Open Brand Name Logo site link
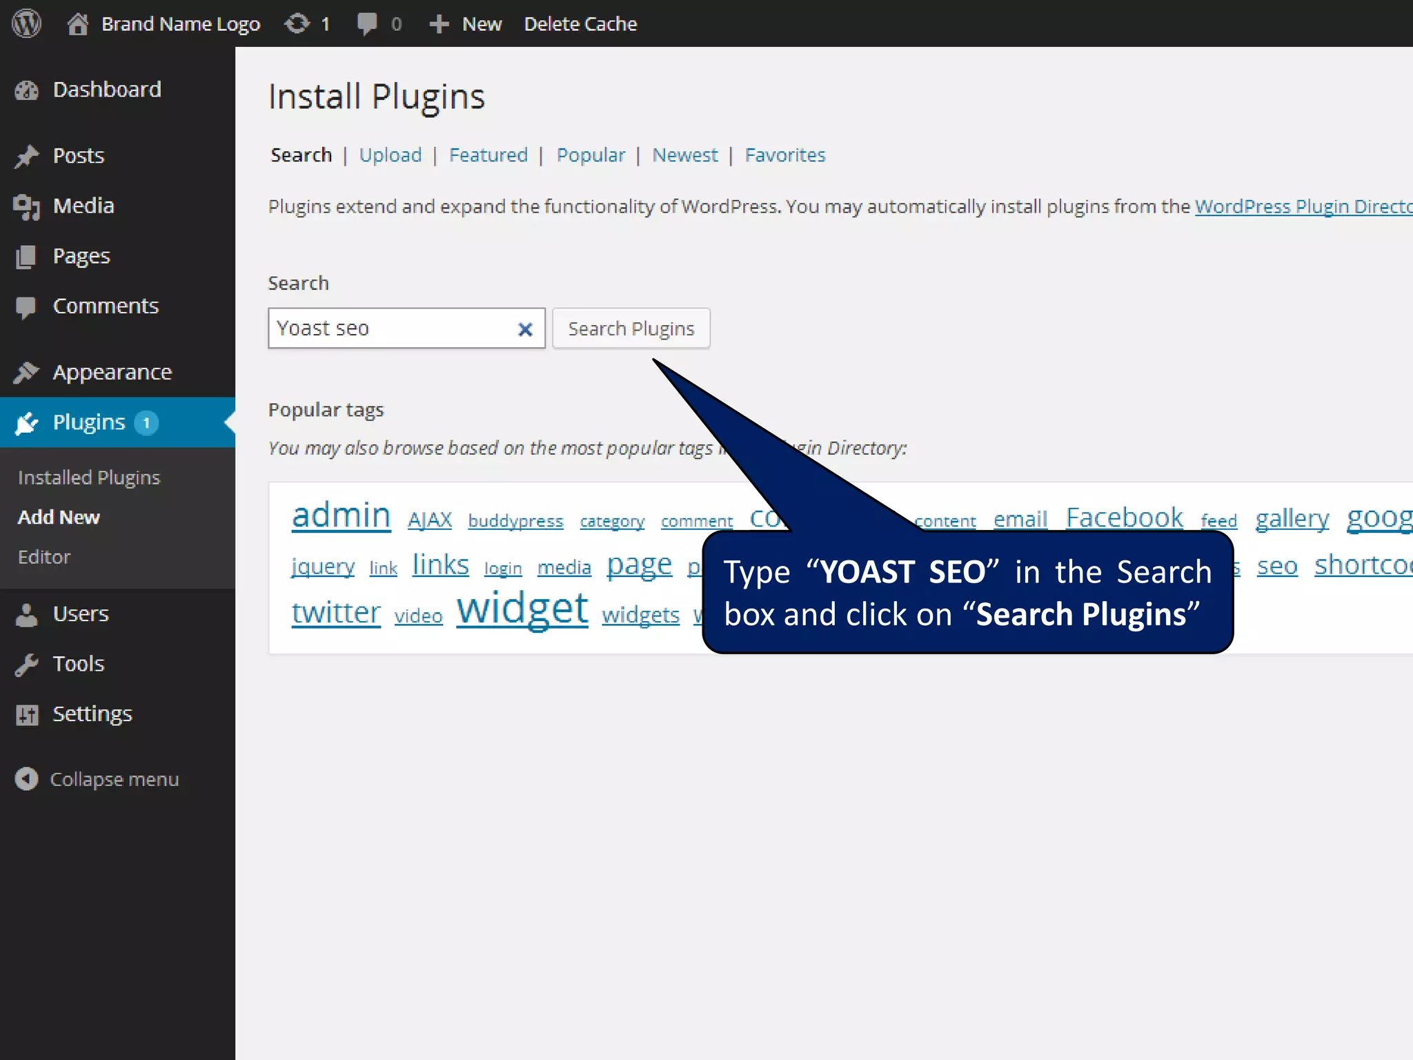Image resolution: width=1413 pixels, height=1060 pixels. click(181, 24)
